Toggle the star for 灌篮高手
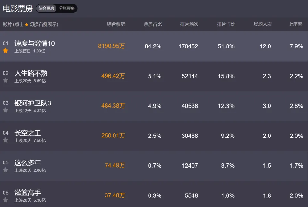308x207 pixels. (x=5, y=200)
